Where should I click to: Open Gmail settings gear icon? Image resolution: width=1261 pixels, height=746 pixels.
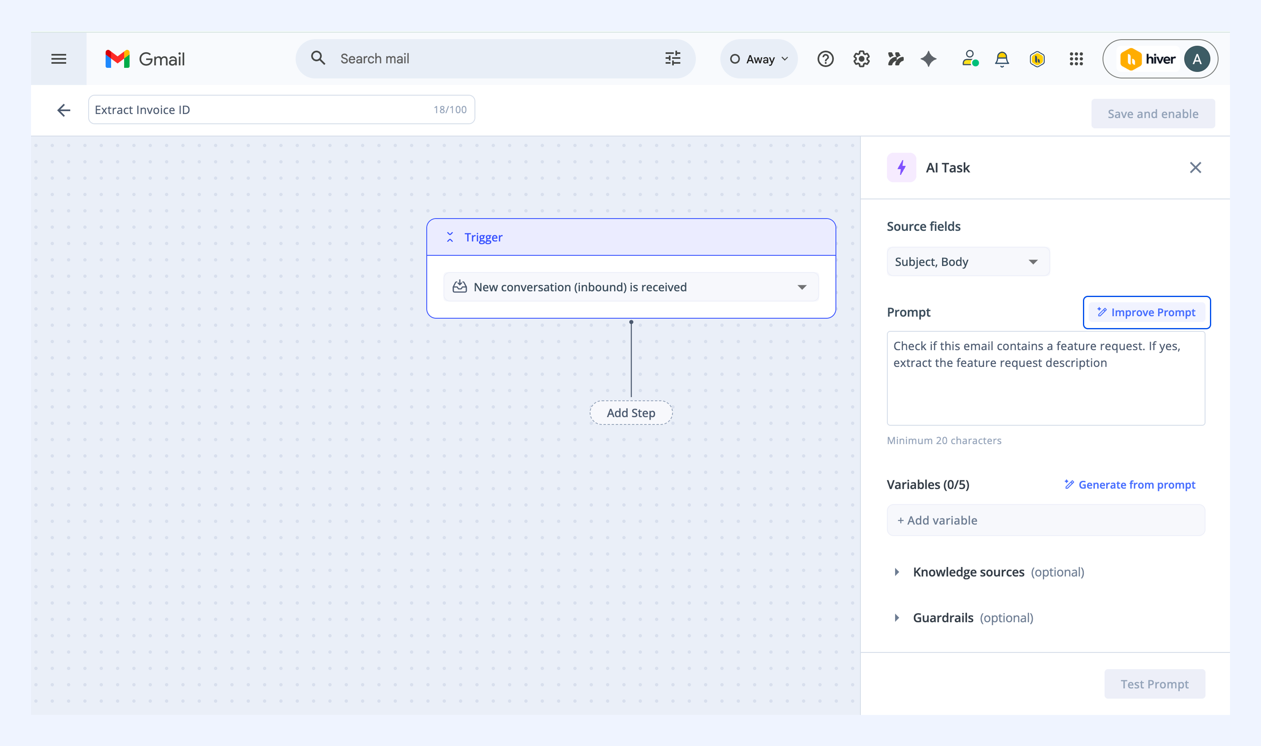(861, 59)
